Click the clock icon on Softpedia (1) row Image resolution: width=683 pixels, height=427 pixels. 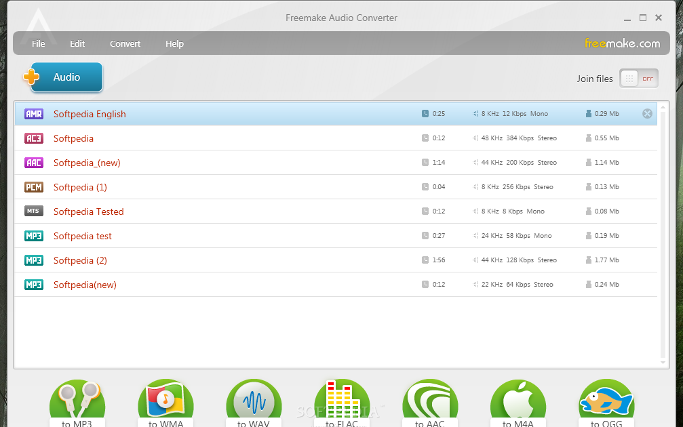click(425, 187)
